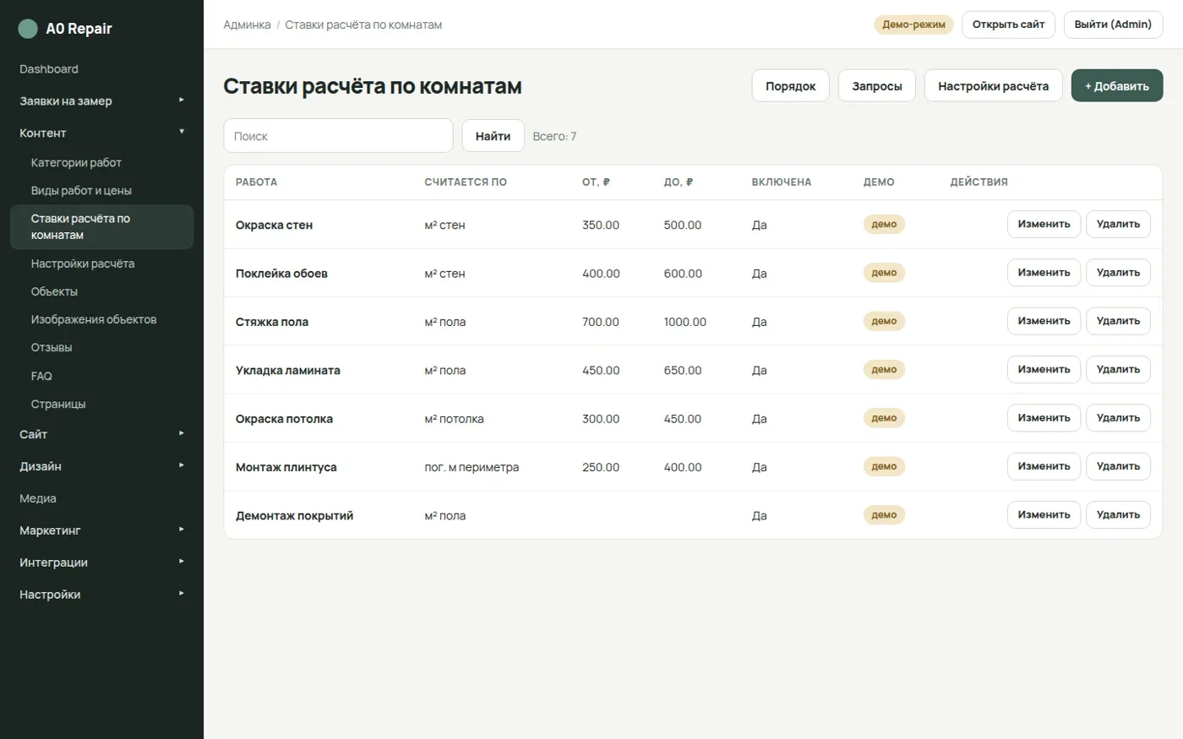
Task: Open the Порядок view
Action: (791, 86)
